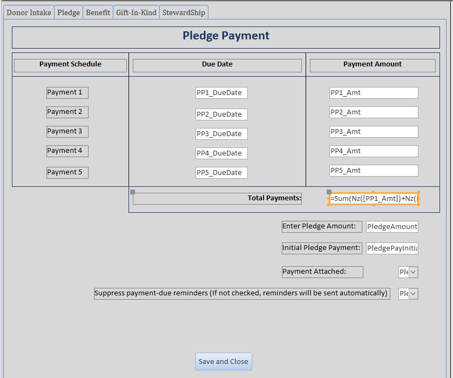Click the move handle of the Sum formula box
This screenshot has width=453, height=378.
pos(329,192)
